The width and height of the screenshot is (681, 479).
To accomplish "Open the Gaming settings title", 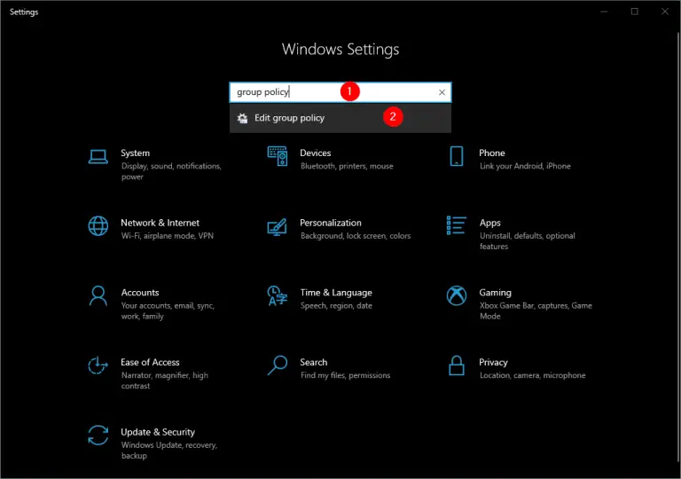I will click(495, 293).
